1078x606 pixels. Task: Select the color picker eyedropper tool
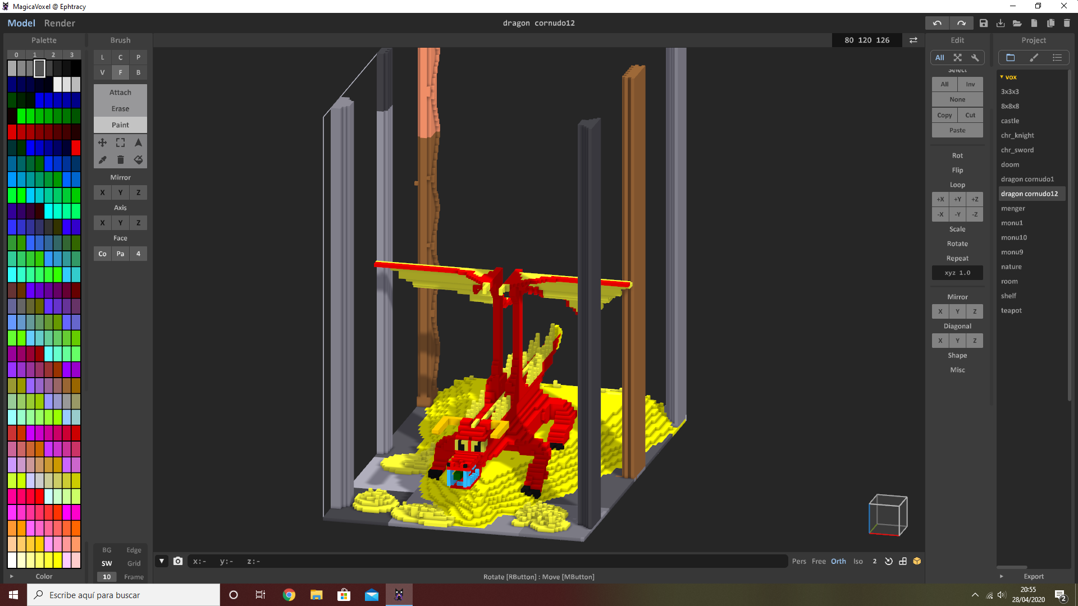102,160
